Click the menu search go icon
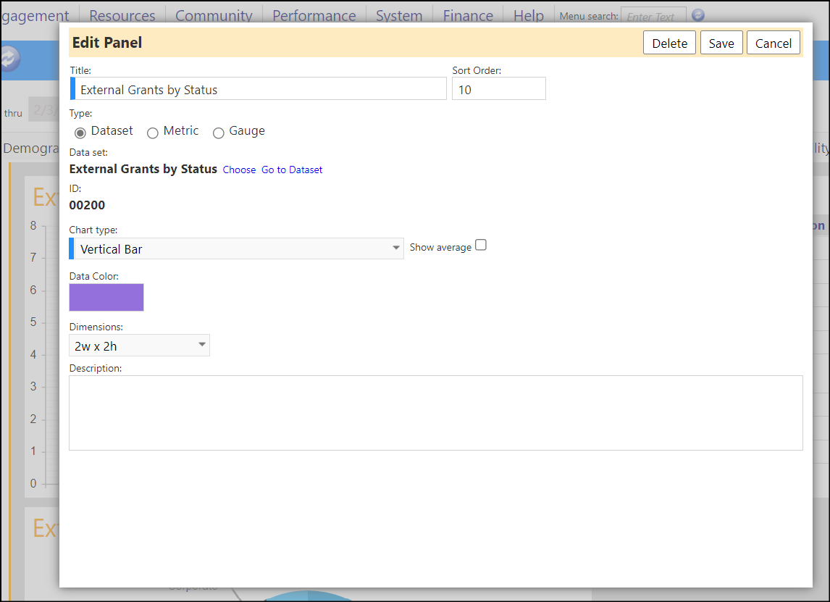 (x=697, y=14)
